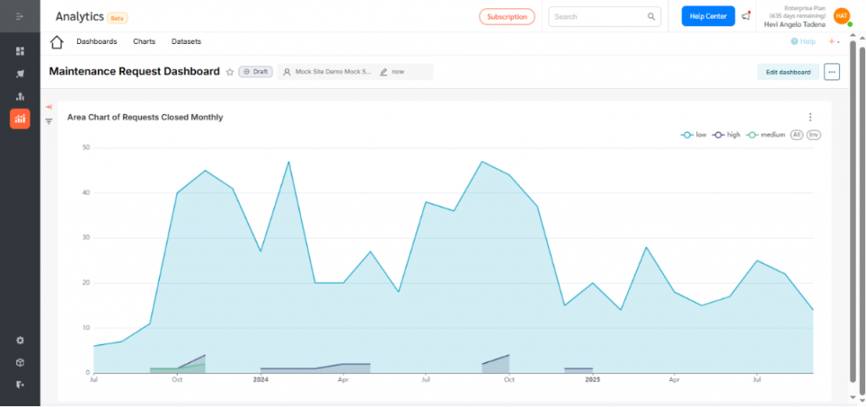The image size is (866, 407).
Task: Toggle the high series in legend
Action: pyautogui.click(x=726, y=135)
